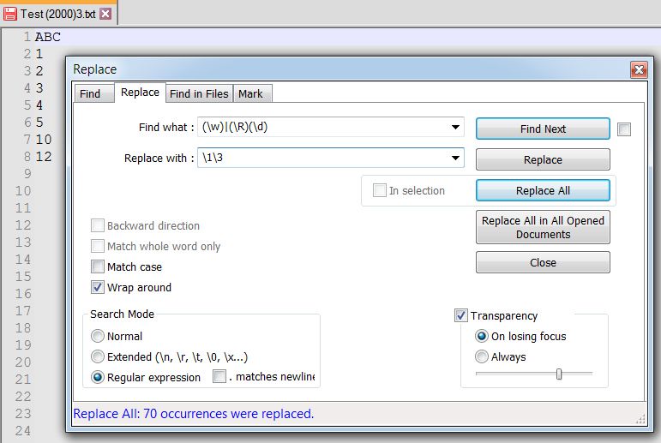661x443 pixels.
Task: Click the Replace button
Action: coord(543,159)
